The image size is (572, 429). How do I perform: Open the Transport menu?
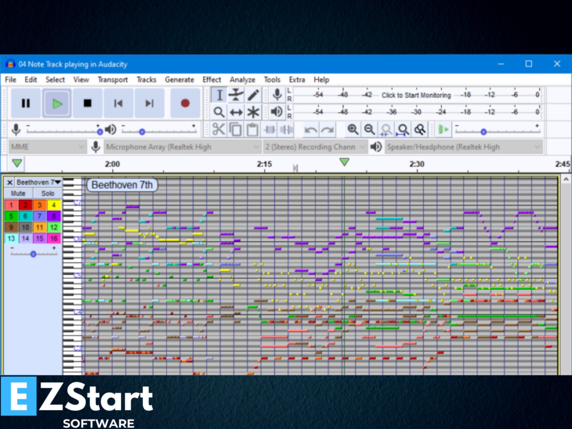[x=113, y=79]
